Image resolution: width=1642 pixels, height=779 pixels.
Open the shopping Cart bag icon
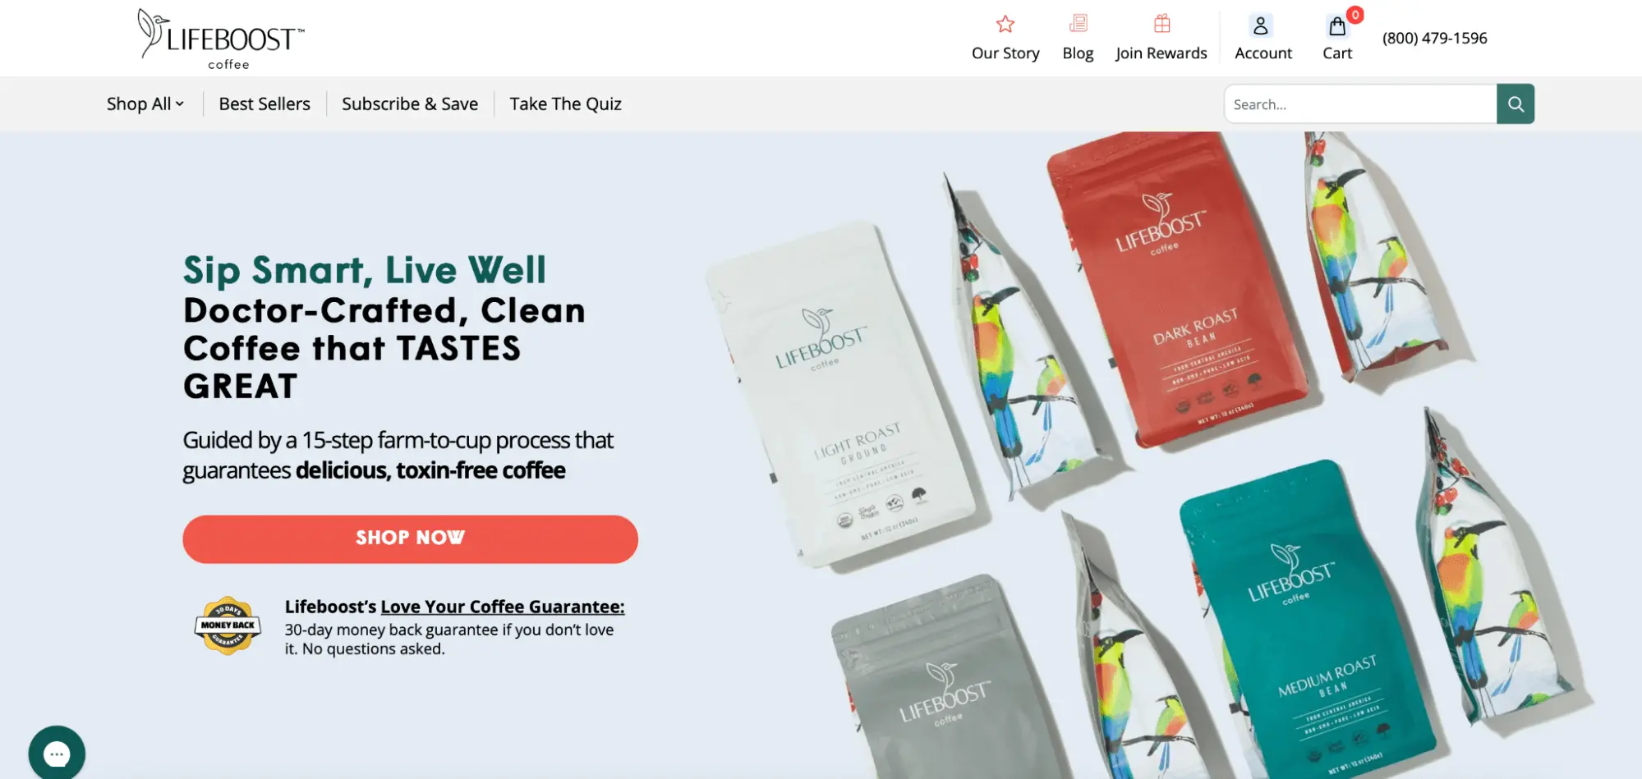(x=1337, y=26)
